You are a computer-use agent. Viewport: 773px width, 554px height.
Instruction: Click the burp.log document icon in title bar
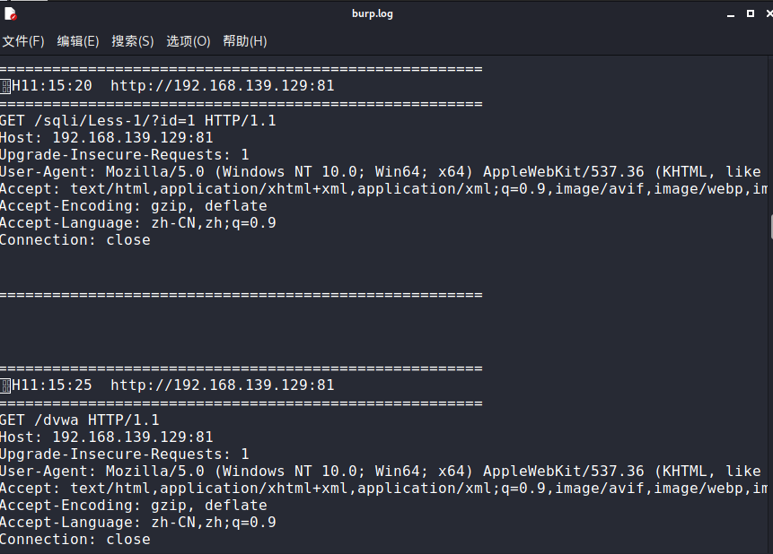pyautogui.click(x=11, y=14)
